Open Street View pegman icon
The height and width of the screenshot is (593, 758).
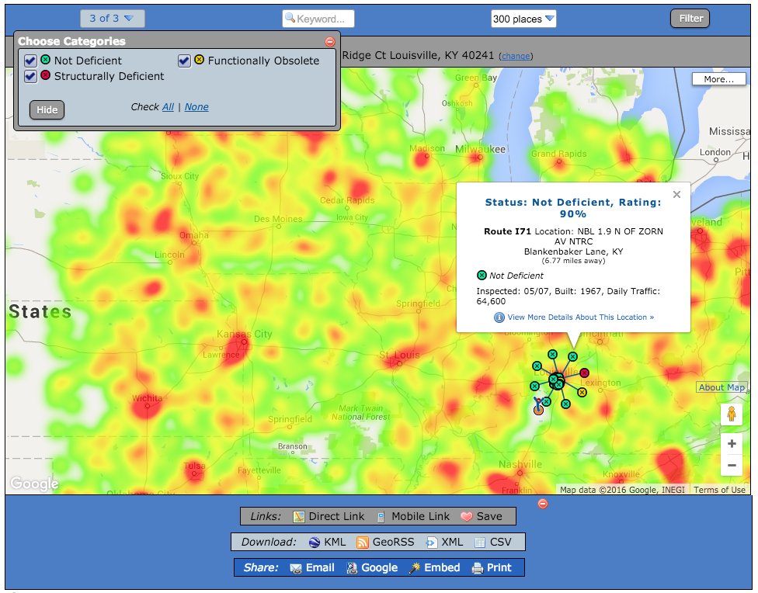(x=732, y=414)
